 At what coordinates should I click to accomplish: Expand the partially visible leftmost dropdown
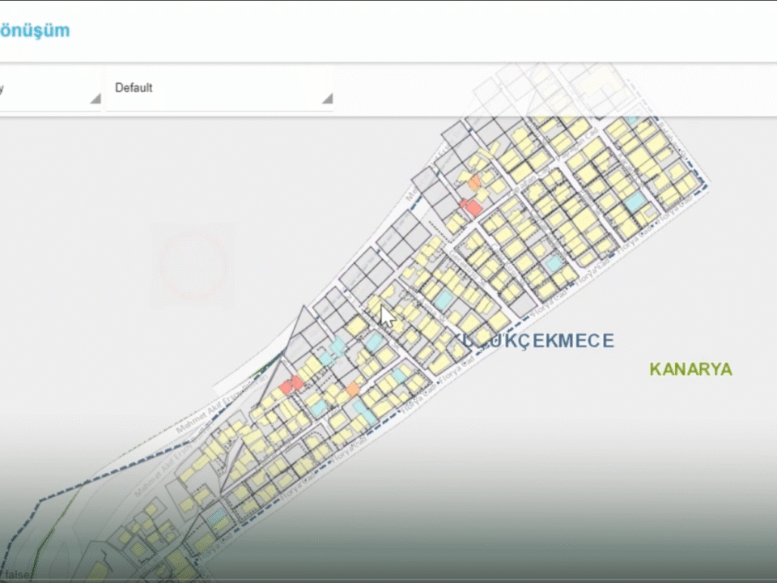coord(50,88)
